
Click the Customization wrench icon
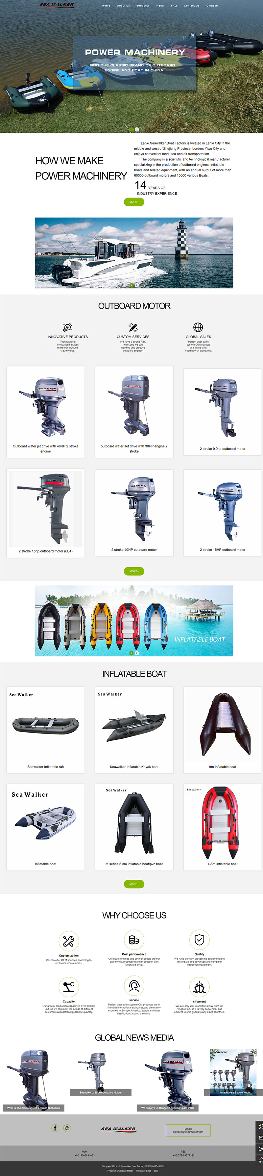coord(68,941)
